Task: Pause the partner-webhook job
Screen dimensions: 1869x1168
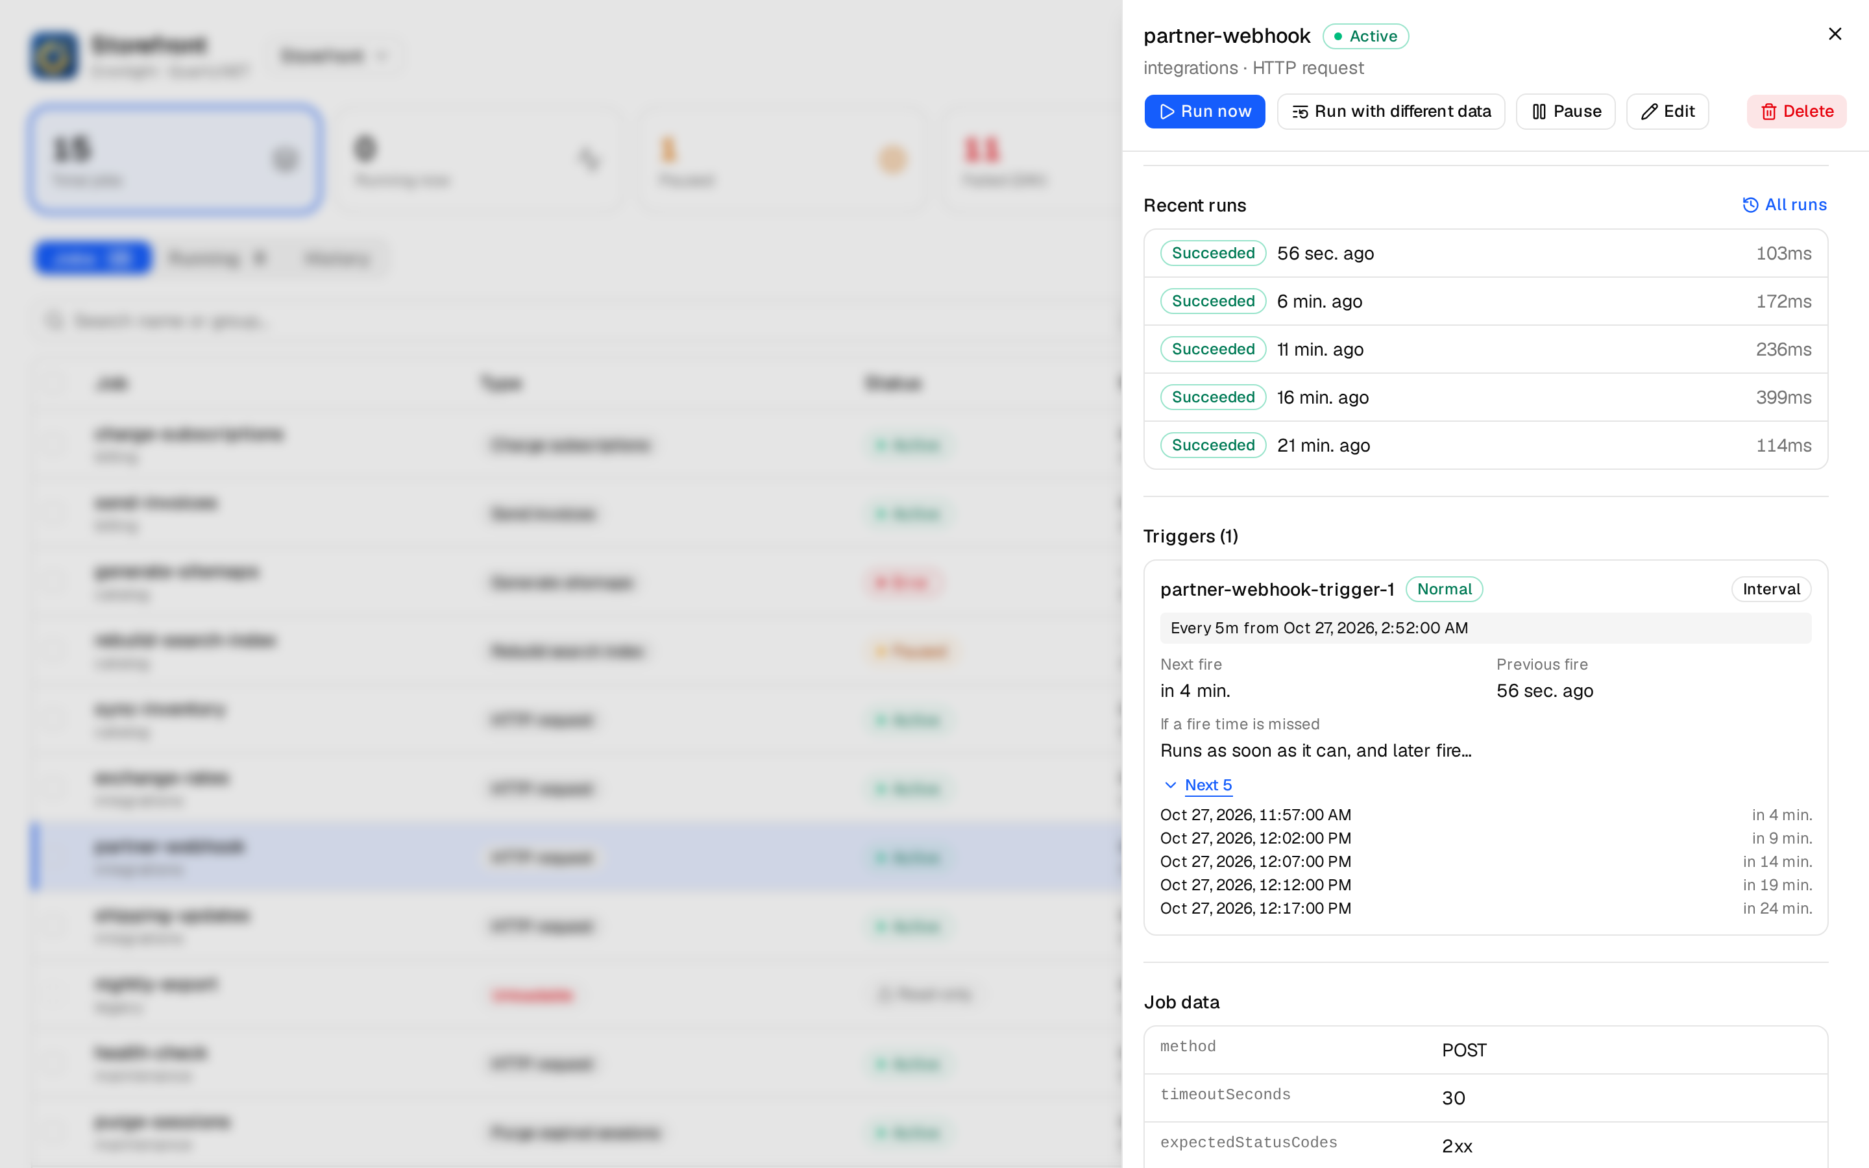Action: (x=1565, y=111)
